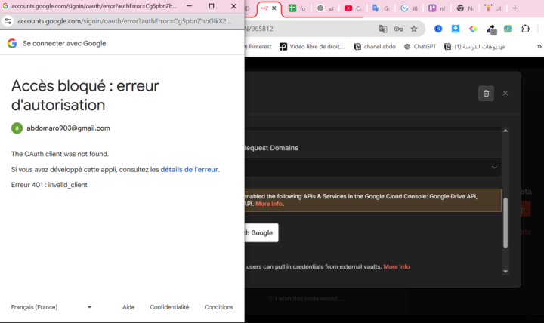
Task: Click the blue download arrow extension icon
Action: pos(456,29)
